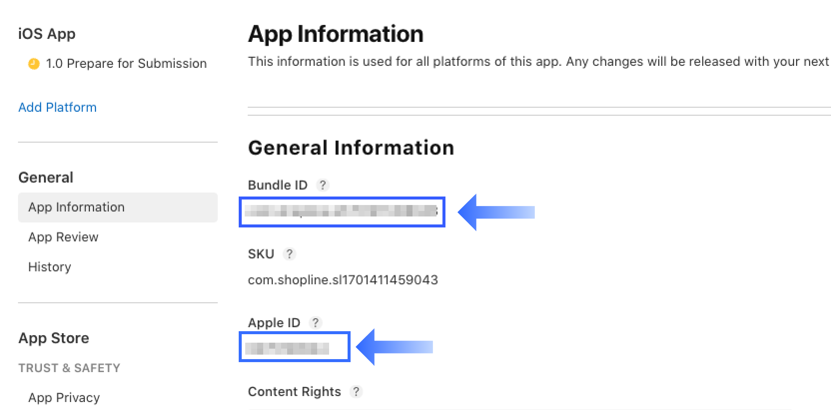
Task: Click the yellow Prepare for Submission status dot
Action: (x=33, y=64)
